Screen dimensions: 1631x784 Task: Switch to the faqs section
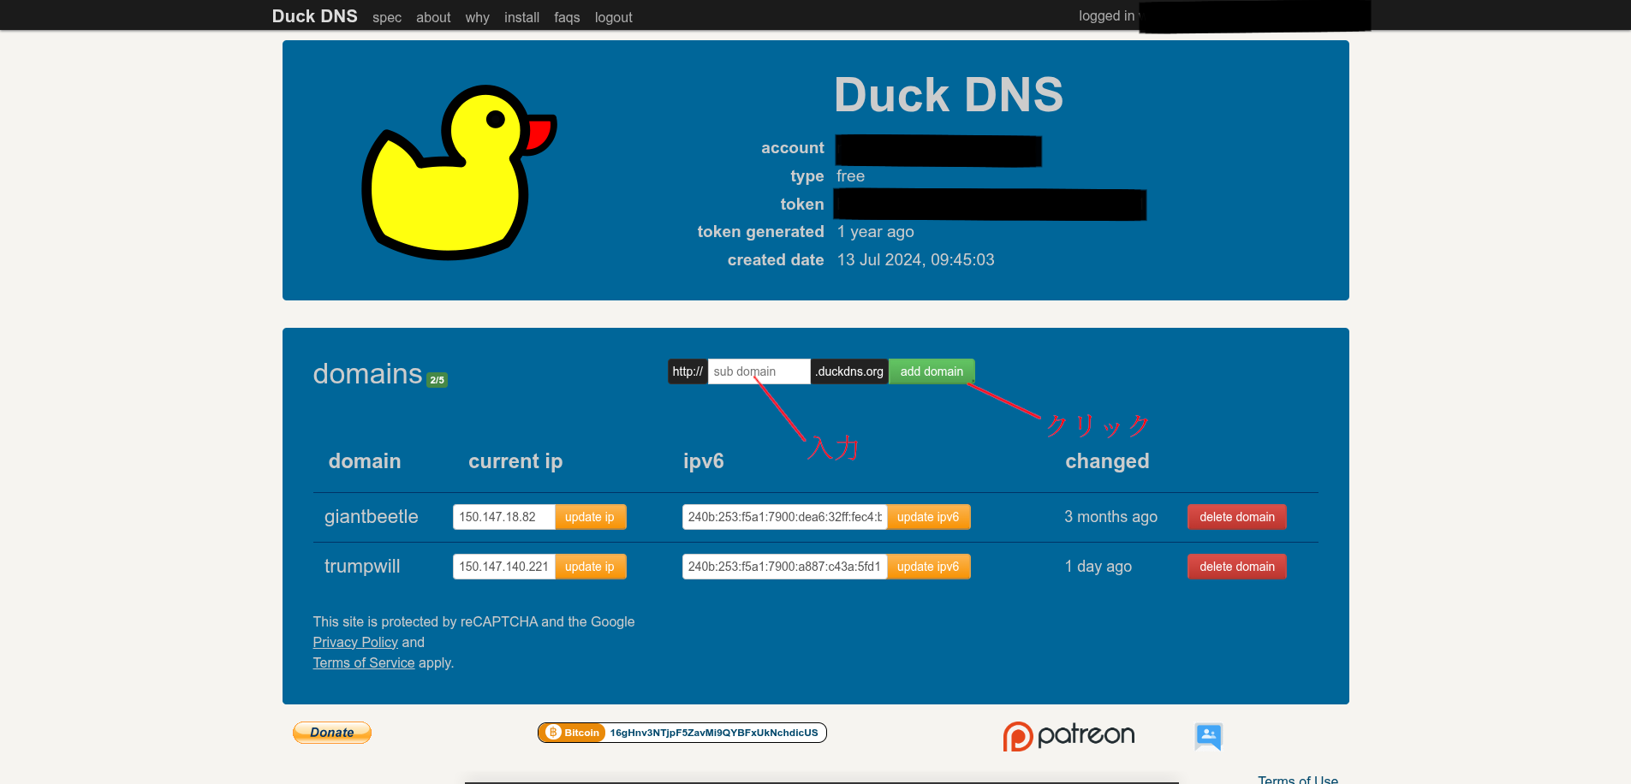click(x=567, y=17)
